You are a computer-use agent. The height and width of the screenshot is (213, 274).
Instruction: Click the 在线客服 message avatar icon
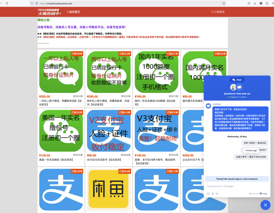point(208,106)
